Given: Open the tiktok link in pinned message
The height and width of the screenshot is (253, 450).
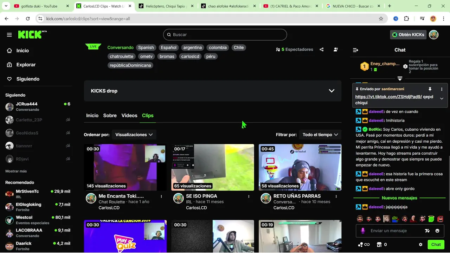Looking at the screenshot, I should coord(388,97).
